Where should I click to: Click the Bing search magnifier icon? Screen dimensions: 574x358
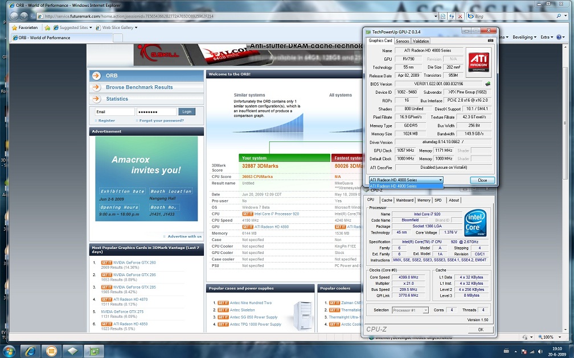[x=559, y=16]
